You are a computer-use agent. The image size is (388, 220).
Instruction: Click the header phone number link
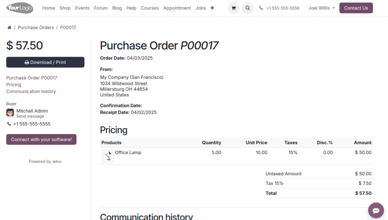click(x=282, y=8)
